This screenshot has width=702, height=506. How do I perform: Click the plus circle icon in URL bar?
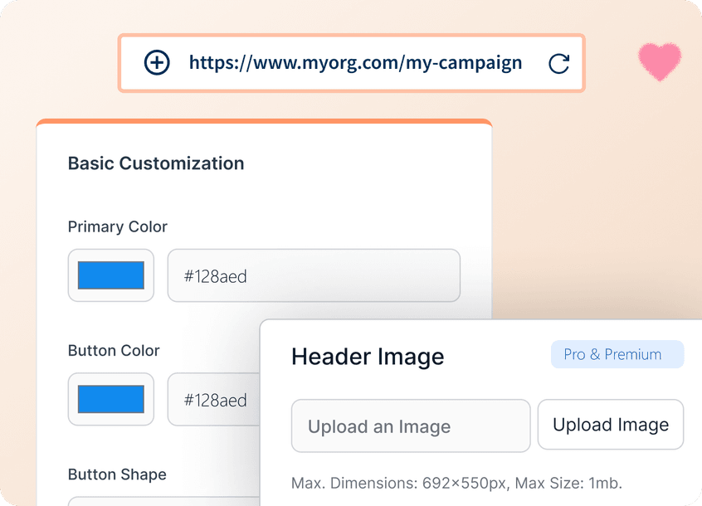(x=157, y=63)
